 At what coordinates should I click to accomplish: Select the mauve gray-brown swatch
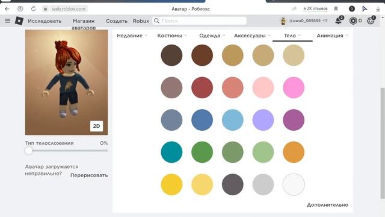tap(171, 87)
